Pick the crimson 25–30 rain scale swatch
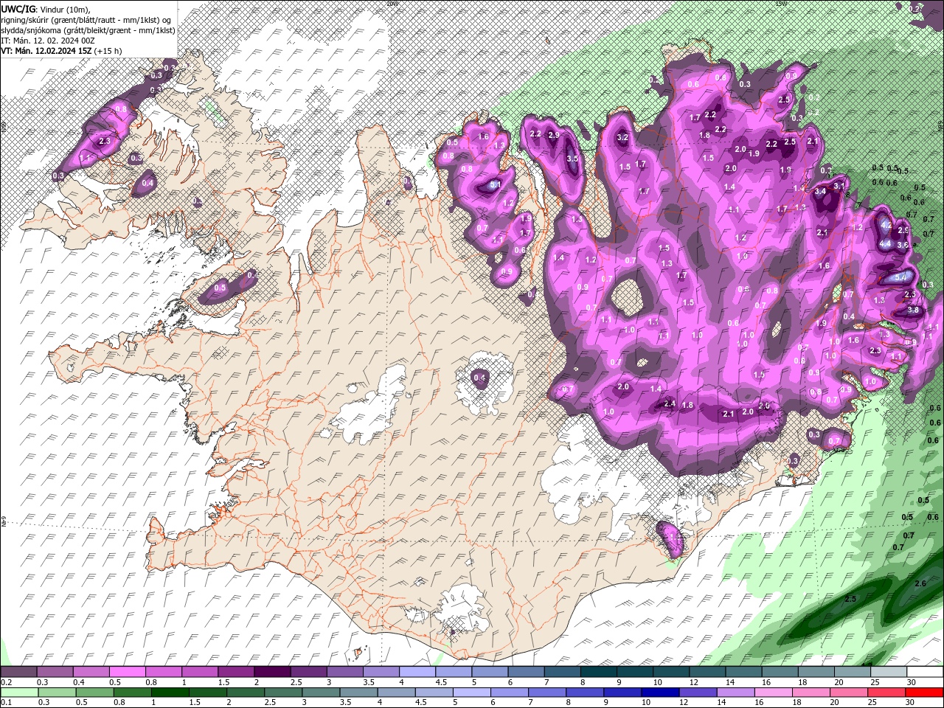944x708 pixels. point(888,693)
